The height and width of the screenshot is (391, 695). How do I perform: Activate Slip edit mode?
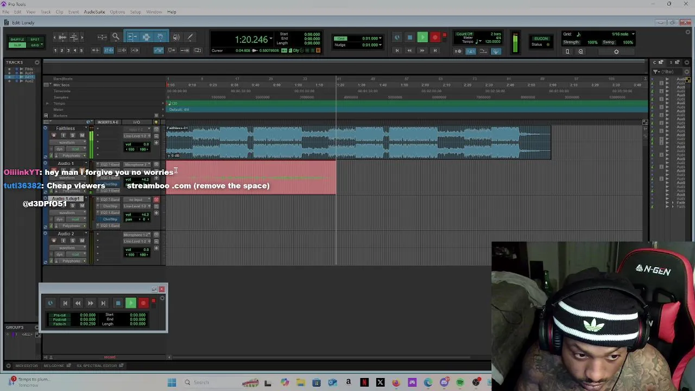tap(17, 45)
